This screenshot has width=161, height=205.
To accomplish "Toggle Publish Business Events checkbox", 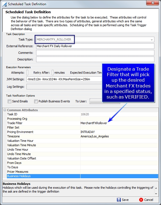I will pos(36,102).
